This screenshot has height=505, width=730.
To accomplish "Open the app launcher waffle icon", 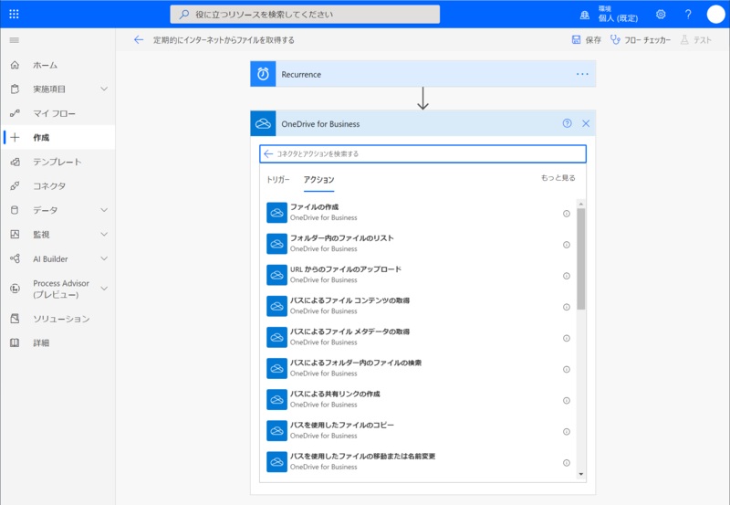I will point(14,14).
